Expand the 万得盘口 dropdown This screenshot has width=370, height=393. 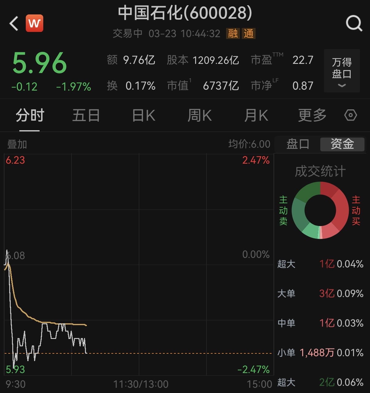pyautogui.click(x=342, y=71)
